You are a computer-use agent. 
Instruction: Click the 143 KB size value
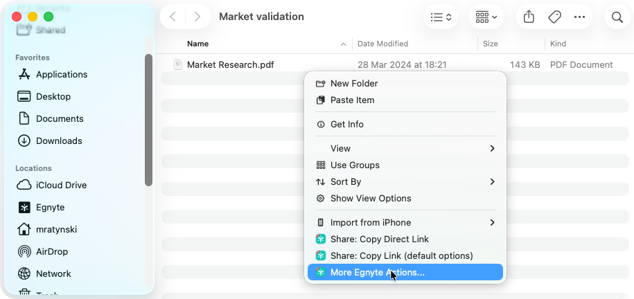click(x=525, y=64)
